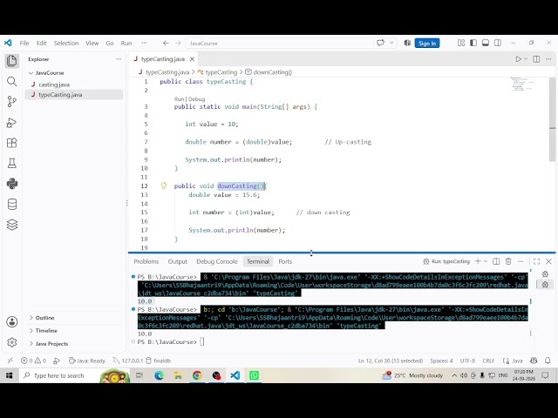Click the VS Code logo icon
The width and height of the screenshot is (558, 418).
point(8,43)
